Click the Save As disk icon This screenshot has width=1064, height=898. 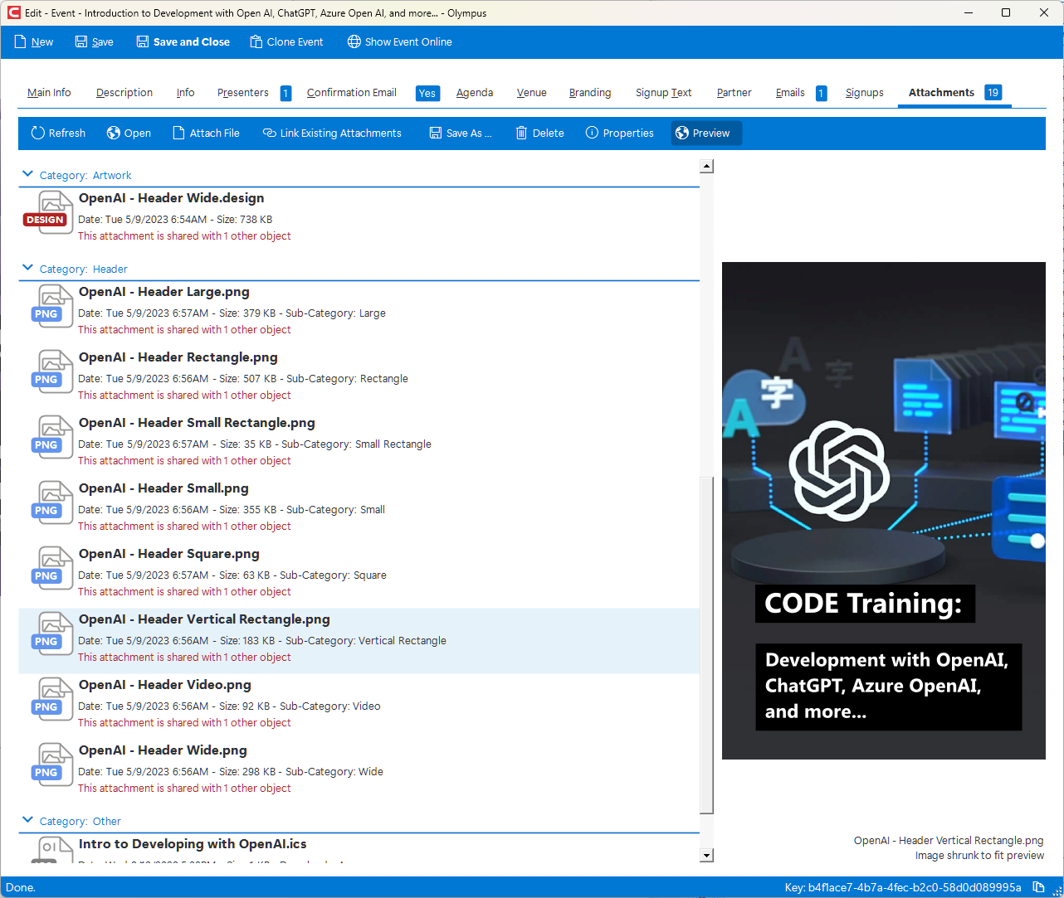pos(436,133)
